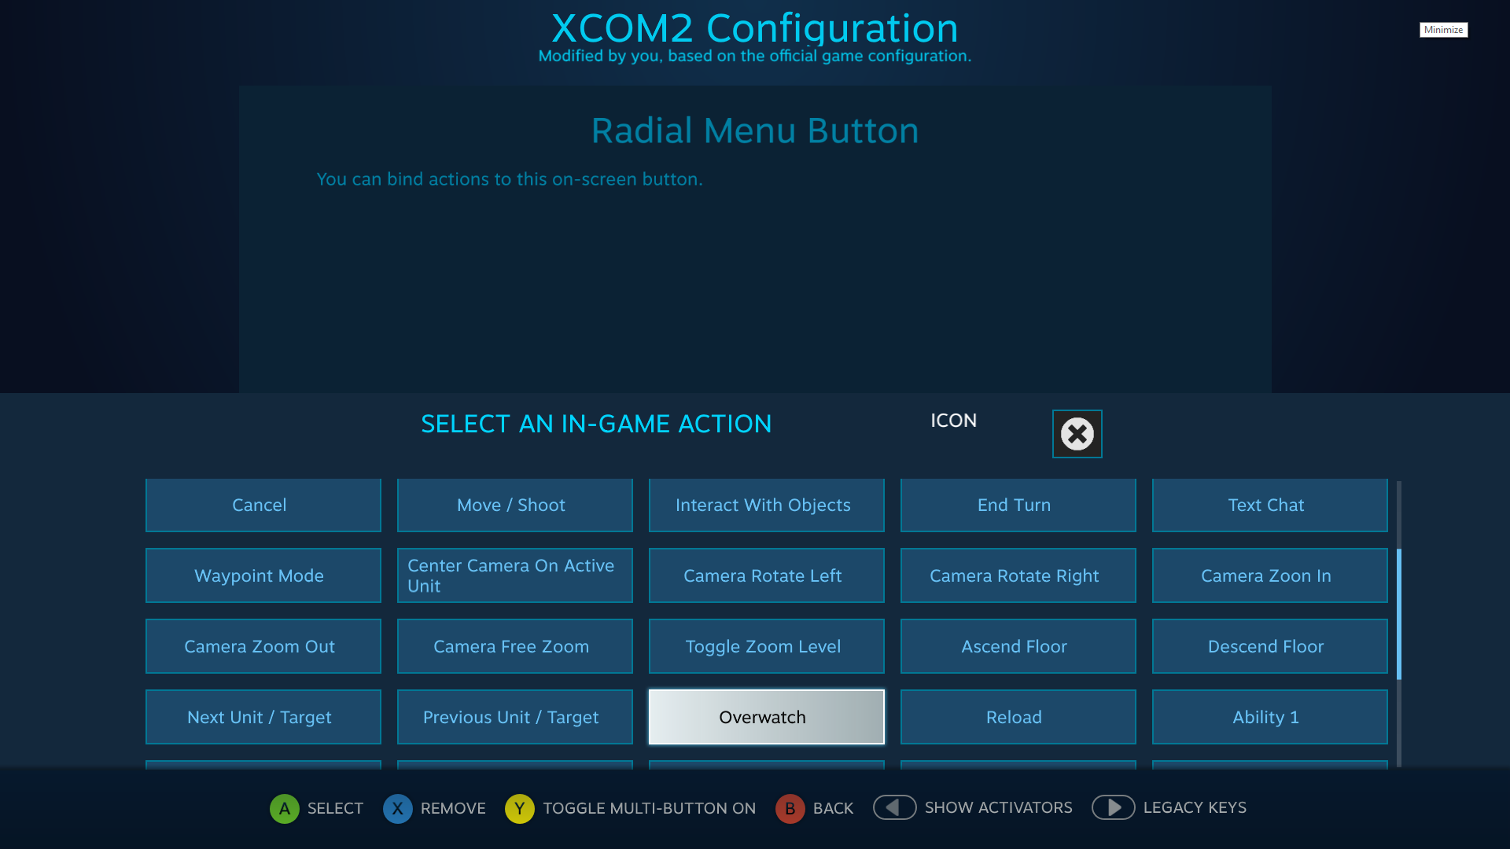Select the Cancel action button

[x=260, y=505]
